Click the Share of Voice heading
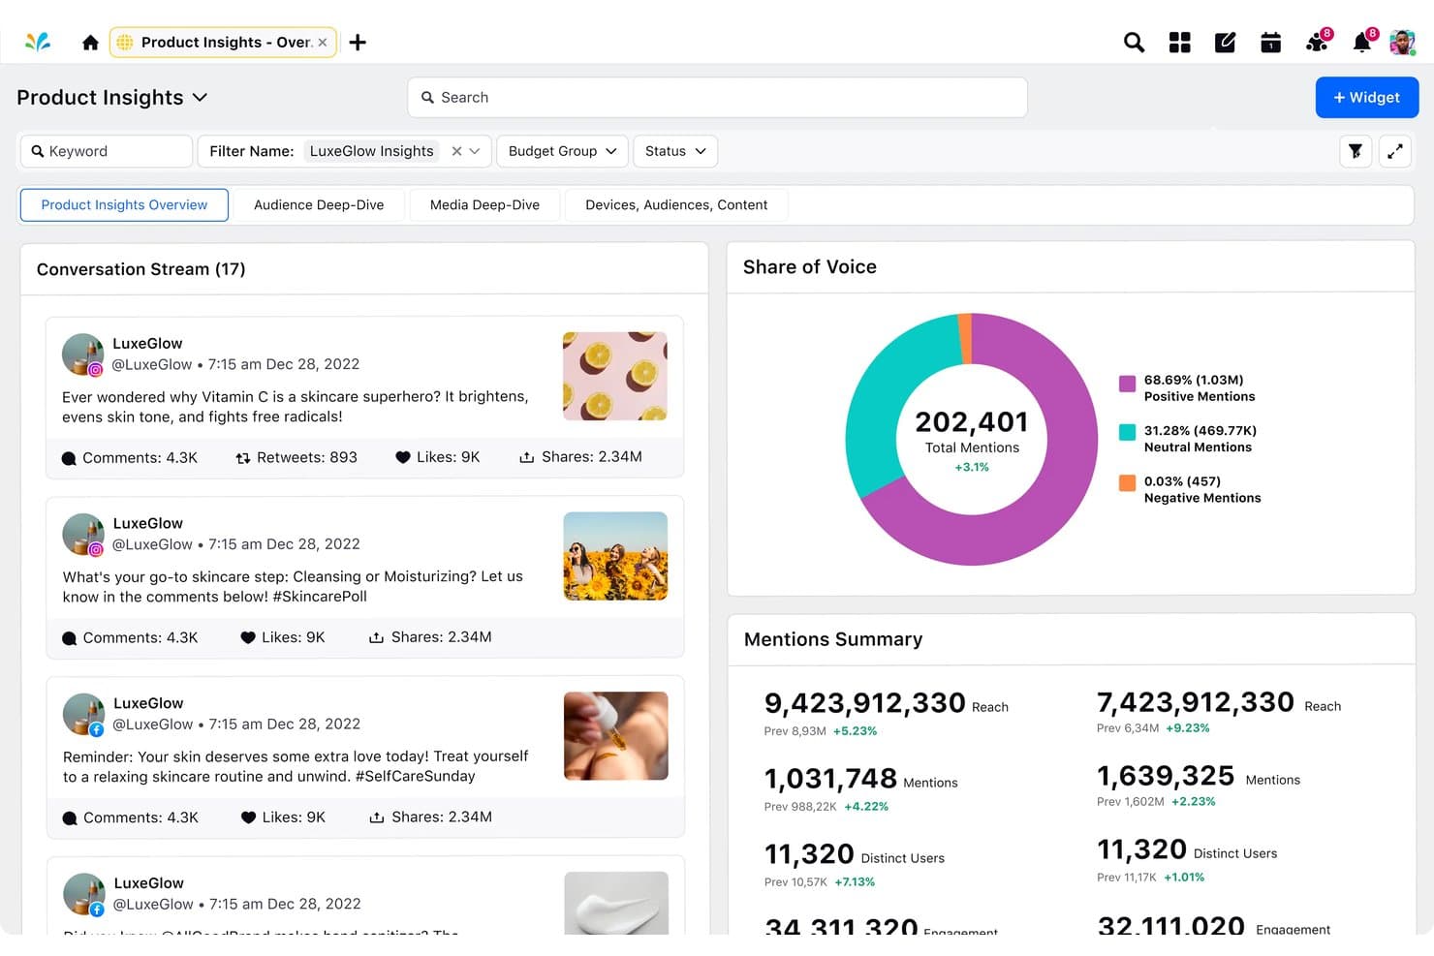This screenshot has width=1434, height=956. click(810, 267)
